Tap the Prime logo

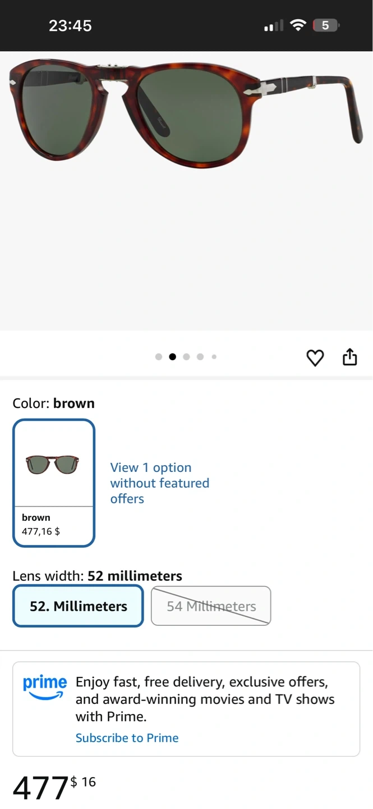45,687
